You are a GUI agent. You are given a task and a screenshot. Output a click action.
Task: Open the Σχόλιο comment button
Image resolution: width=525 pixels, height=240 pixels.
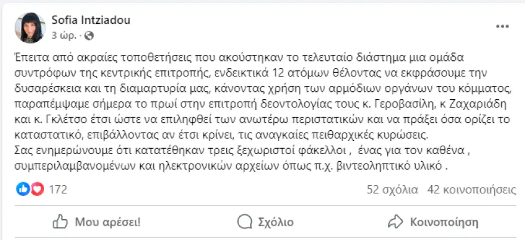click(x=265, y=222)
